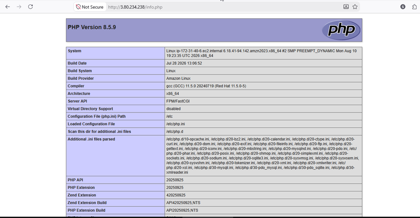Screen dimensions: 420x218
Task: Click the parsed .ini files list text
Action: coord(262,156)
